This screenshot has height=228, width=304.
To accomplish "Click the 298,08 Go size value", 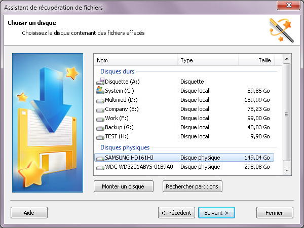I will [x=257, y=167].
